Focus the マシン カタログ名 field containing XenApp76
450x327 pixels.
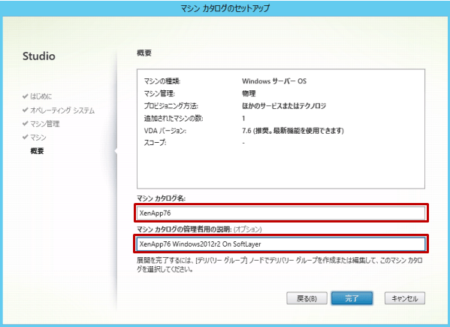281,213
